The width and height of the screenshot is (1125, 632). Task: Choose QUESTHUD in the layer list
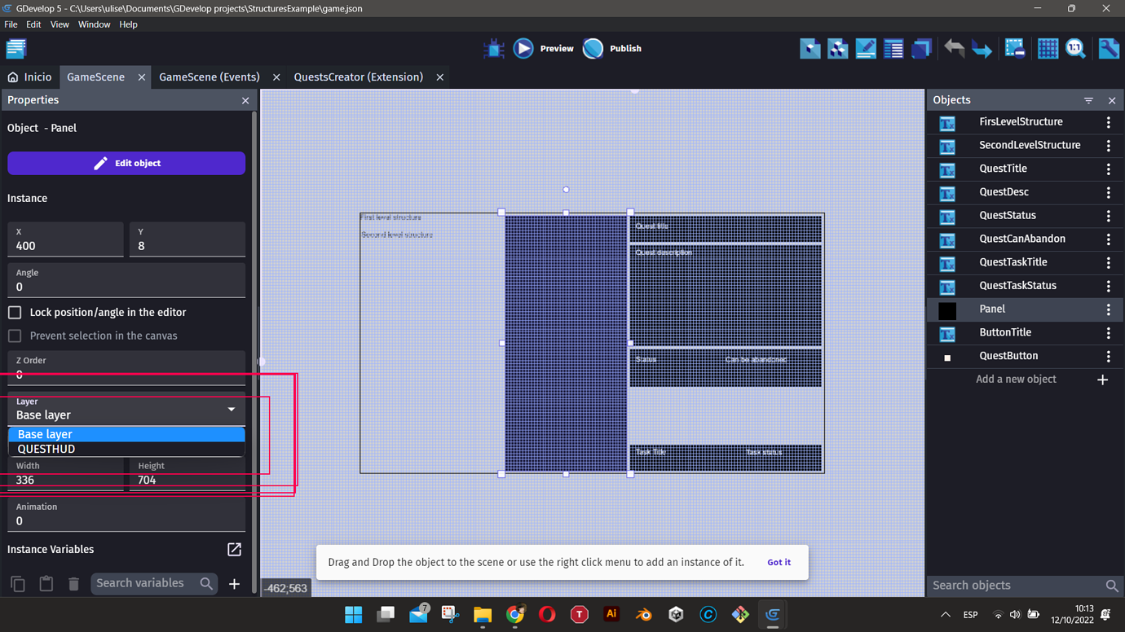pyautogui.click(x=126, y=449)
